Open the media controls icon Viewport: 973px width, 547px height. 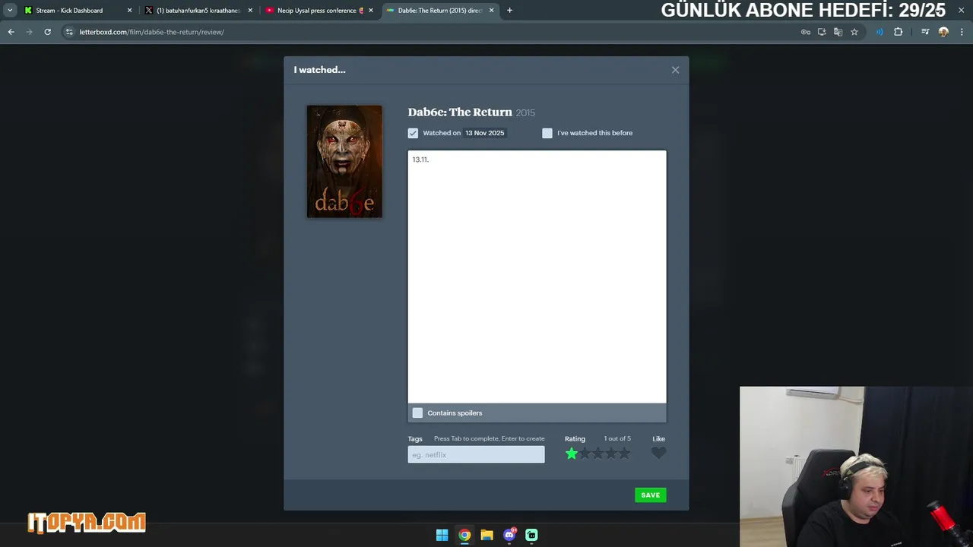[925, 32]
